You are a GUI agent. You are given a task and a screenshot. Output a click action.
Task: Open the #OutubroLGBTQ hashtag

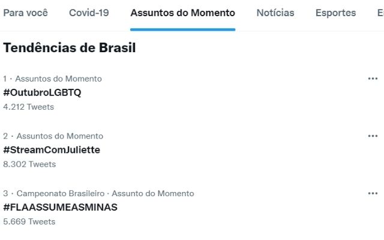coord(42,92)
